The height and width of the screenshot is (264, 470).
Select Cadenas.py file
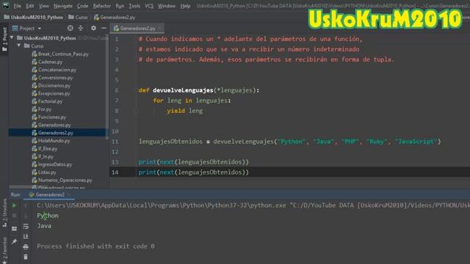[47, 62]
